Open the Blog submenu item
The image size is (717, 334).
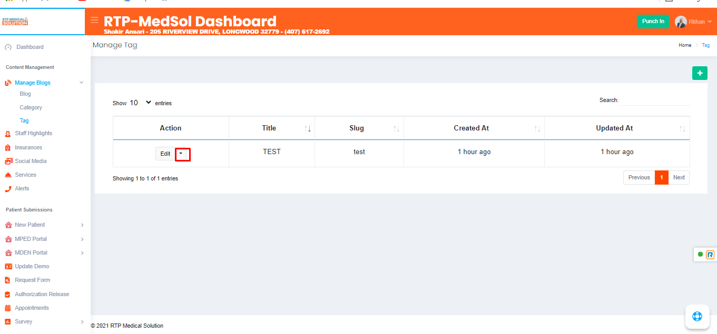25,94
